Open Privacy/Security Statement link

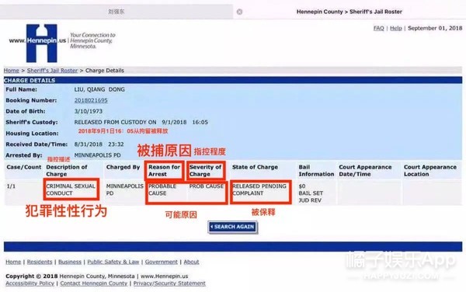click(169, 283)
